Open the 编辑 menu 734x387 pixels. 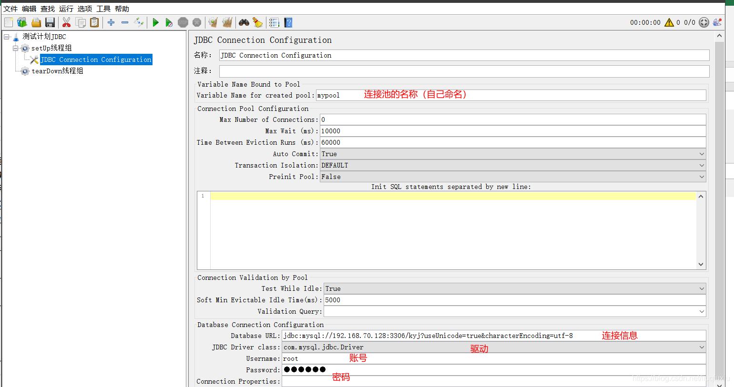(29, 9)
